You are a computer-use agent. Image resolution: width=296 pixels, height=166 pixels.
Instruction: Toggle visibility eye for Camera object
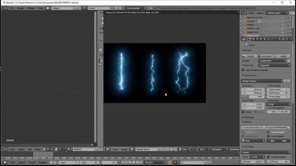coord(283,21)
